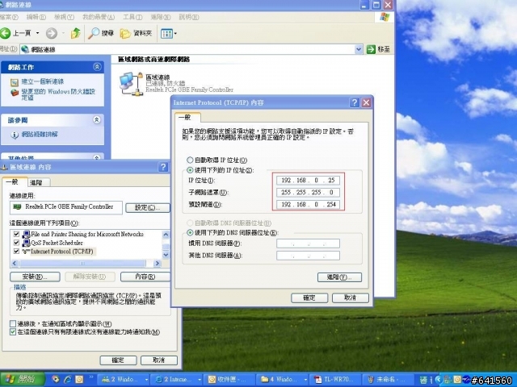Click OK in the TCP/IP Properties dialog
Viewport: 517px width, 387px height.
click(x=309, y=298)
